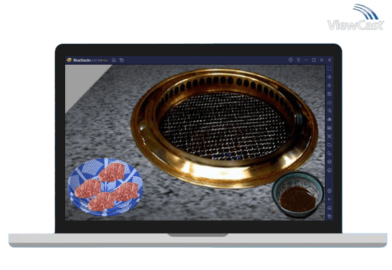The width and height of the screenshot is (392, 270).
Task: Click the BlueStacks logo in title bar
Action: [69, 60]
